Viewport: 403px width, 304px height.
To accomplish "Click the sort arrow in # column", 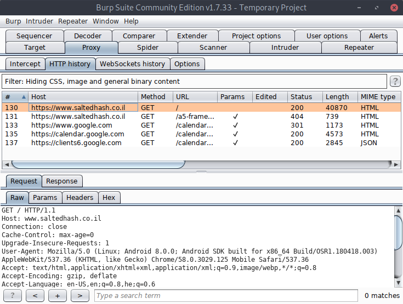I will (x=24, y=97).
